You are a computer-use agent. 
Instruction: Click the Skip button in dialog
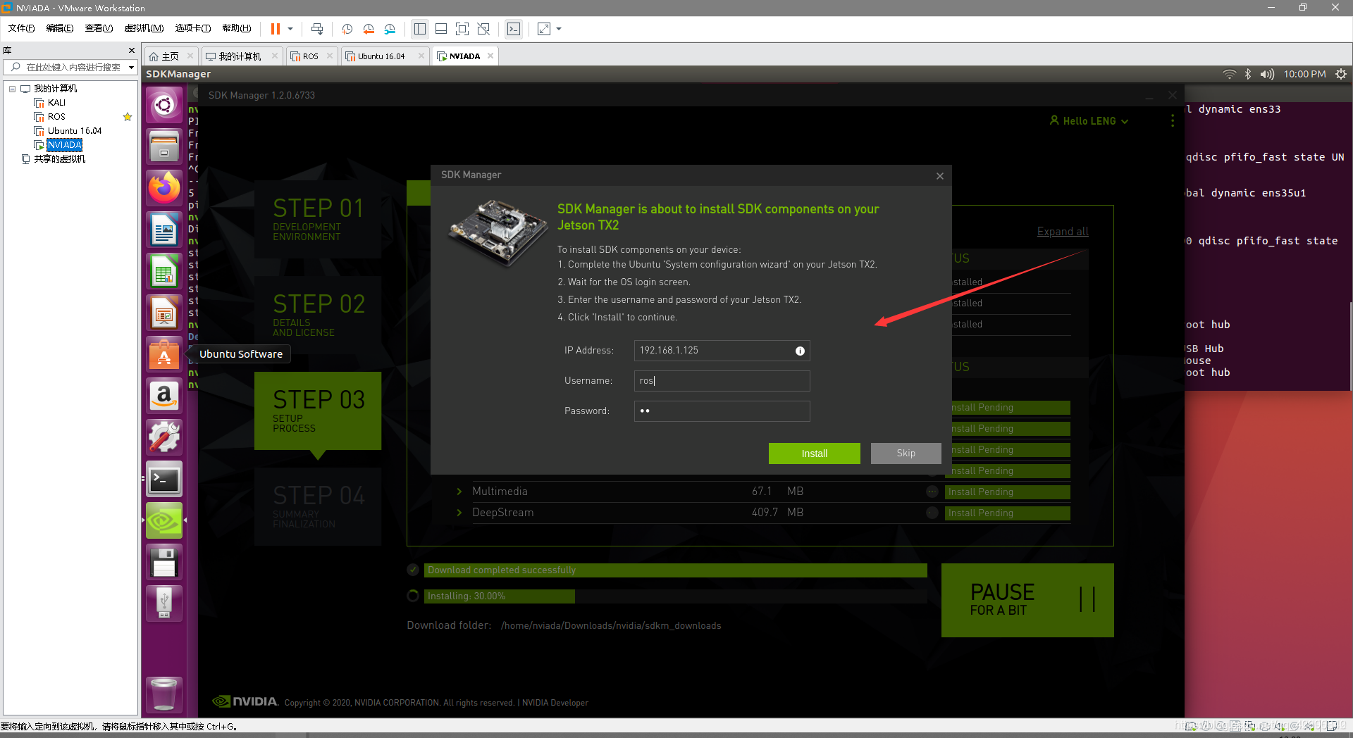click(906, 454)
